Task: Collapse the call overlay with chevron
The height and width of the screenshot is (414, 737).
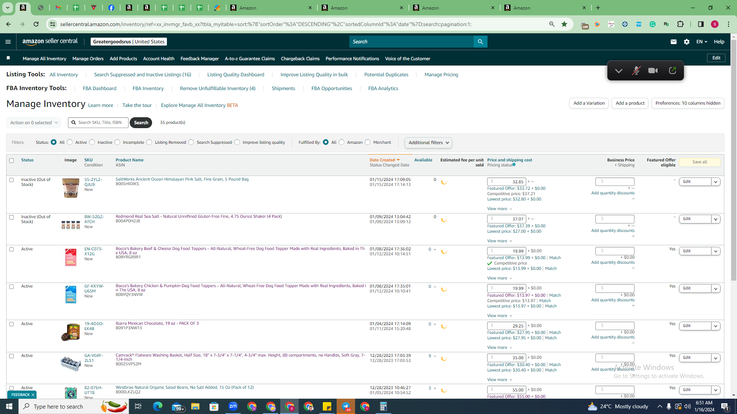Action: pyautogui.click(x=619, y=71)
